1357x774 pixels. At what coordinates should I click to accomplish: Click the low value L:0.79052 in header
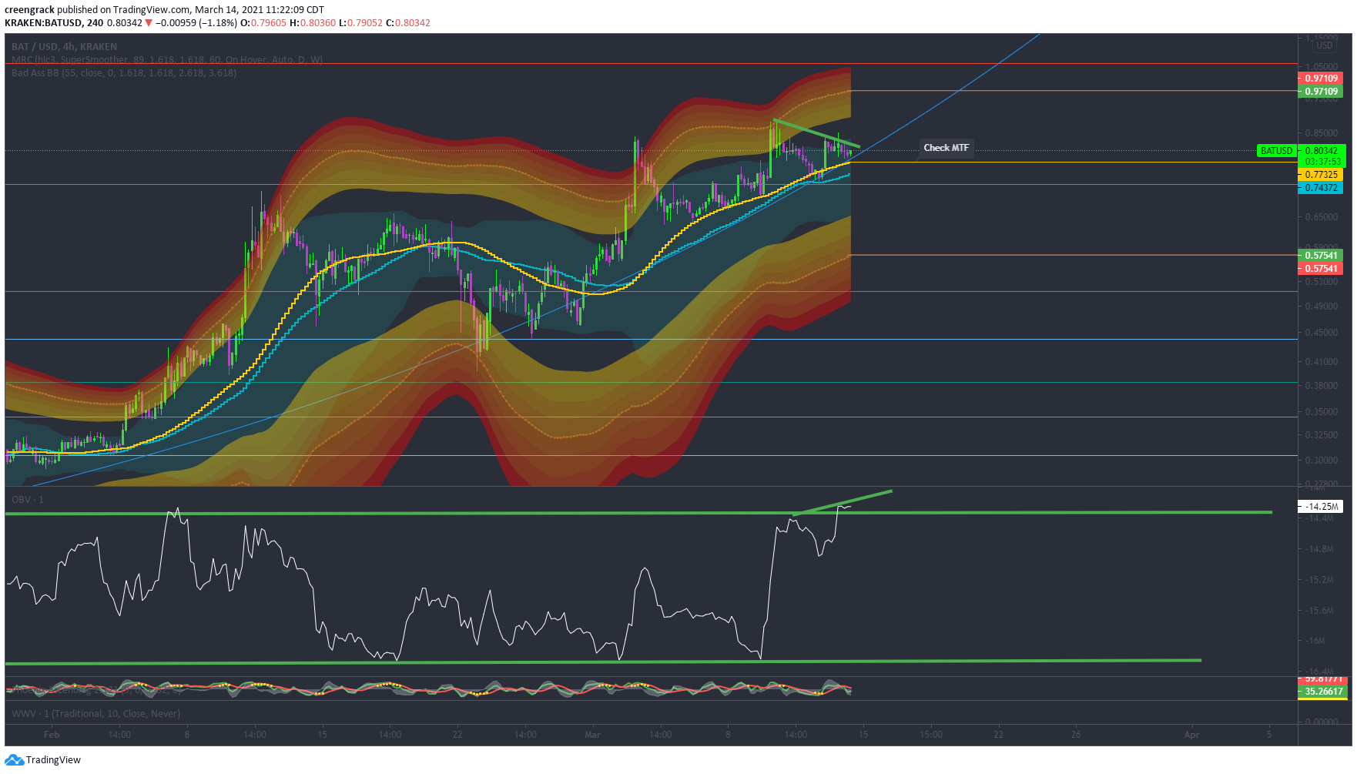360,23
